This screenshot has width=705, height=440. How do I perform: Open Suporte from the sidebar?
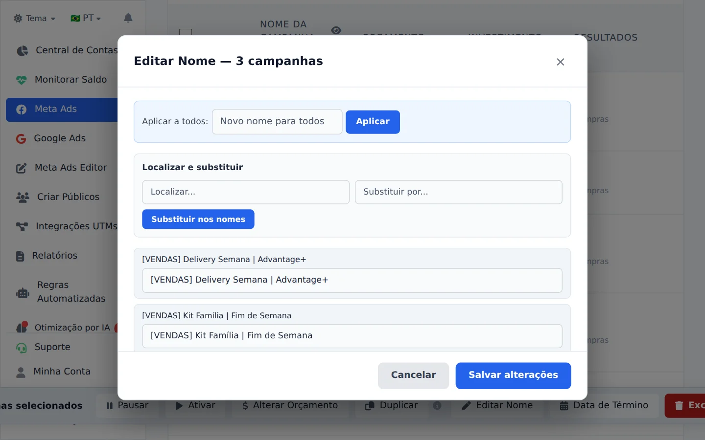coord(52,347)
